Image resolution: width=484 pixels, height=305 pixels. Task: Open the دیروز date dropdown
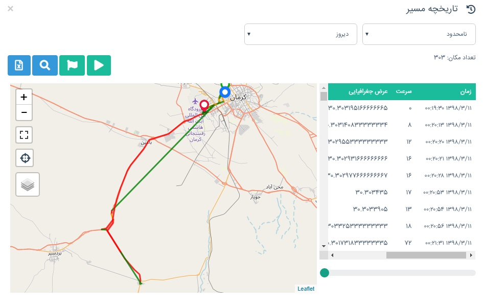coord(300,34)
